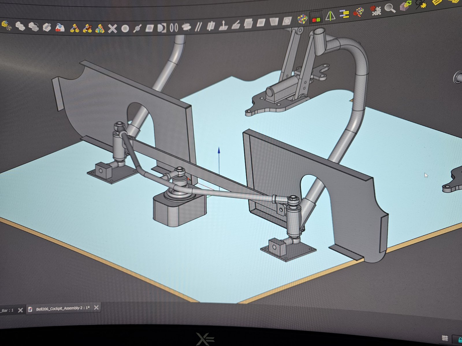Click the magnifying glass icon

pos(390,8)
